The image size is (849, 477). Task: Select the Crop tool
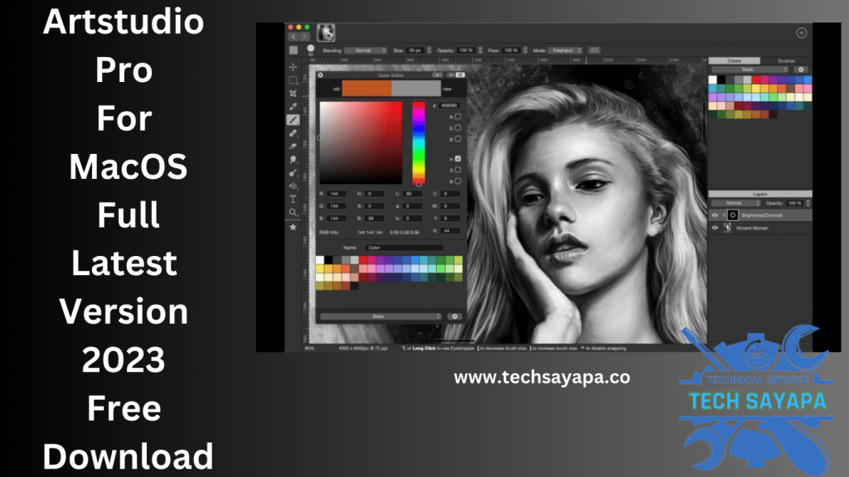coord(293,94)
